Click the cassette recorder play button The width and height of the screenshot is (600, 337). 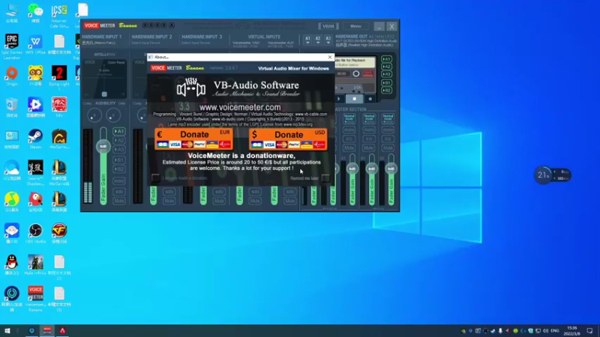(339, 99)
